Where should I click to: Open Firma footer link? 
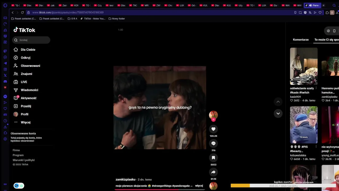[16, 150]
